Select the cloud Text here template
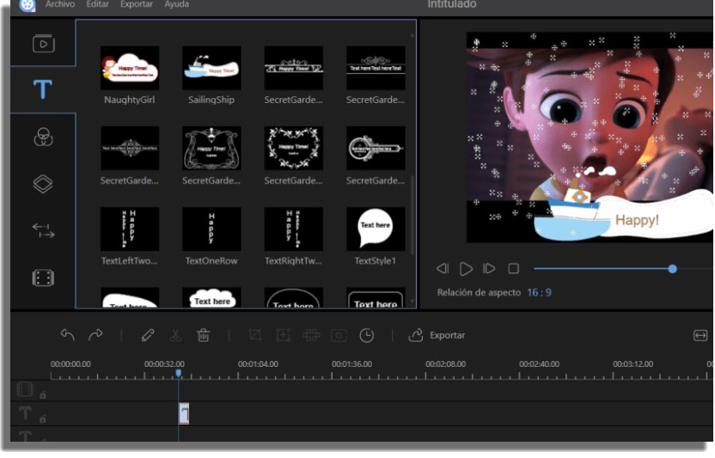 pos(211,298)
